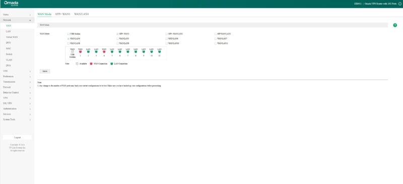Enable the WAN/LAN10 checkbox
Viewport: 403px width, 184px height.
point(167,43)
